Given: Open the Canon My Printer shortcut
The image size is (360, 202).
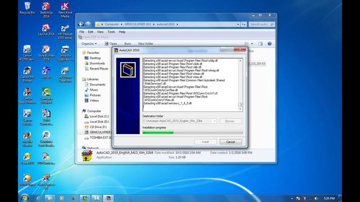Looking at the screenshot, I should 27,75.
